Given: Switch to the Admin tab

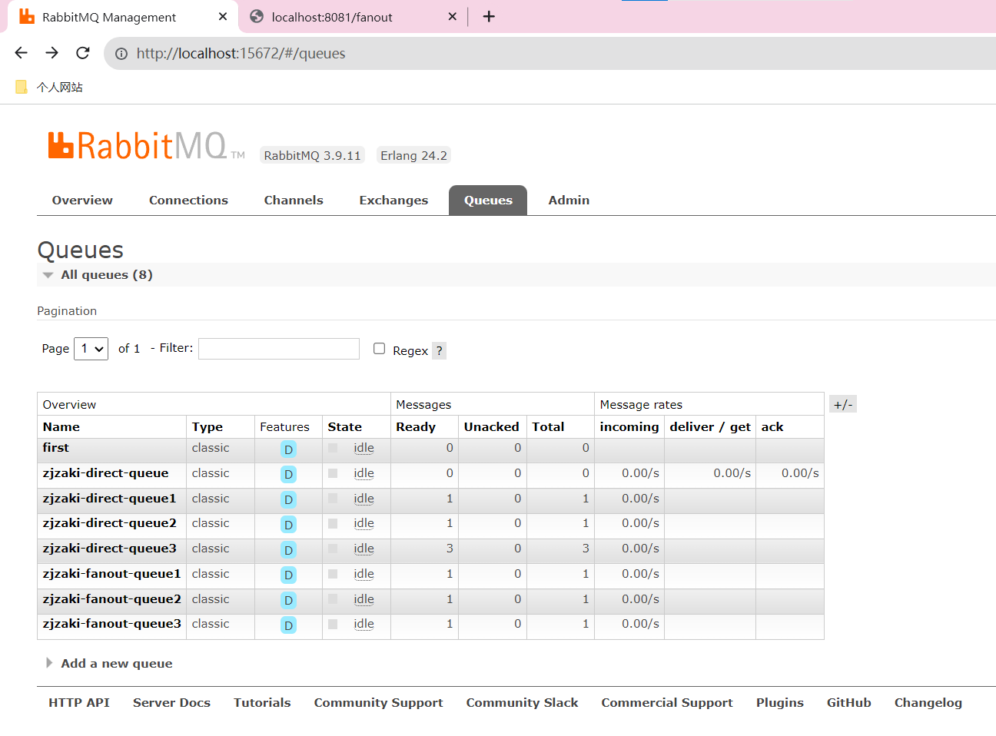Looking at the screenshot, I should [x=569, y=200].
